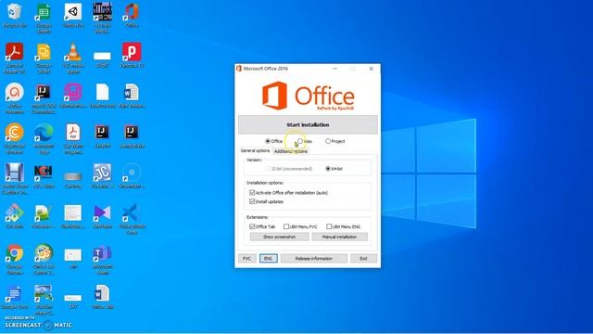Select the Unity Hub desktop shortcut
The width and height of the screenshot is (593, 334).
pyautogui.click(x=73, y=16)
